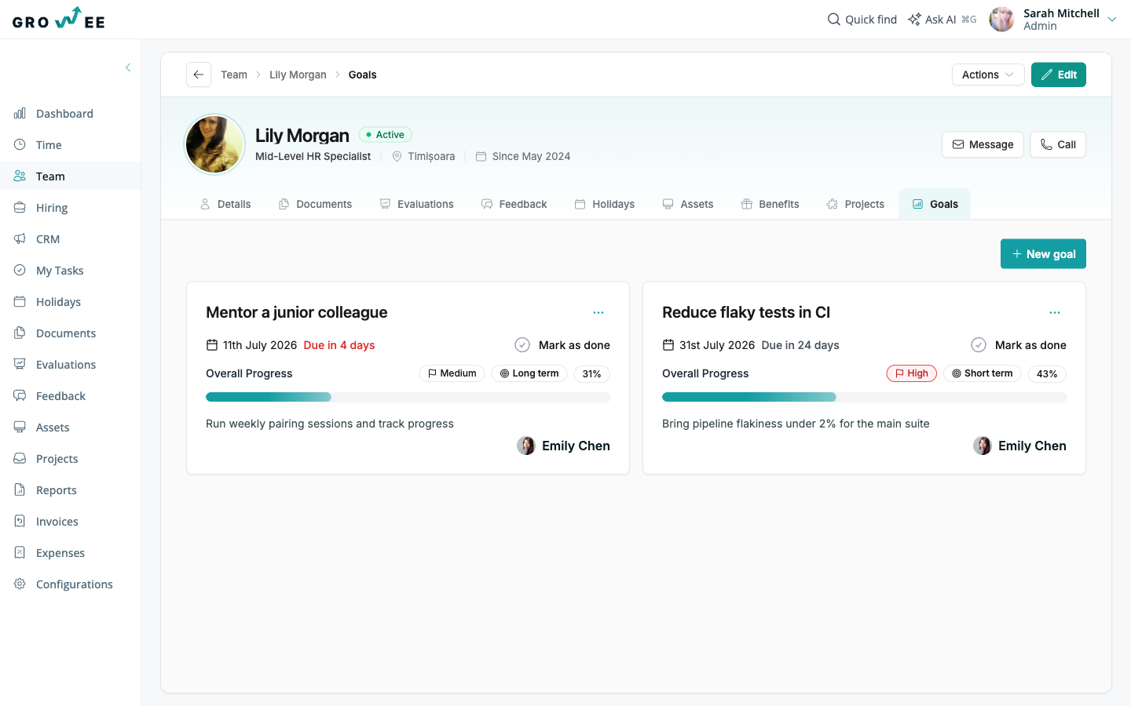Switch to the Assets tab

tap(688, 204)
